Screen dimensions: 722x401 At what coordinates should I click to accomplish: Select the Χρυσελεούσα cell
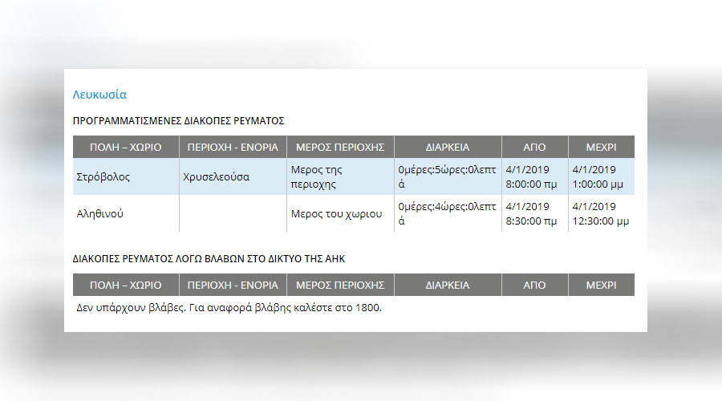233,176
